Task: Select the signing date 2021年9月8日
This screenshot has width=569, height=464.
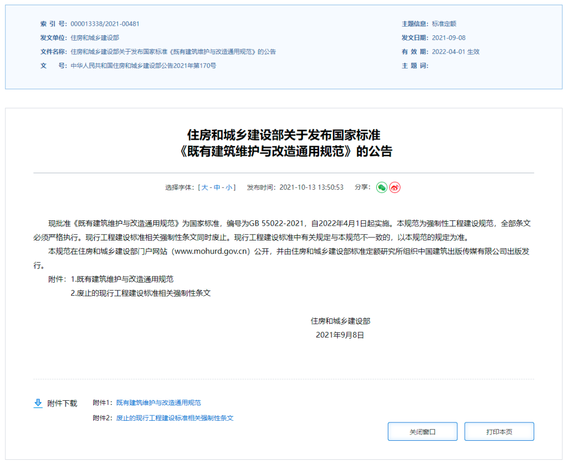Action: coord(340,335)
